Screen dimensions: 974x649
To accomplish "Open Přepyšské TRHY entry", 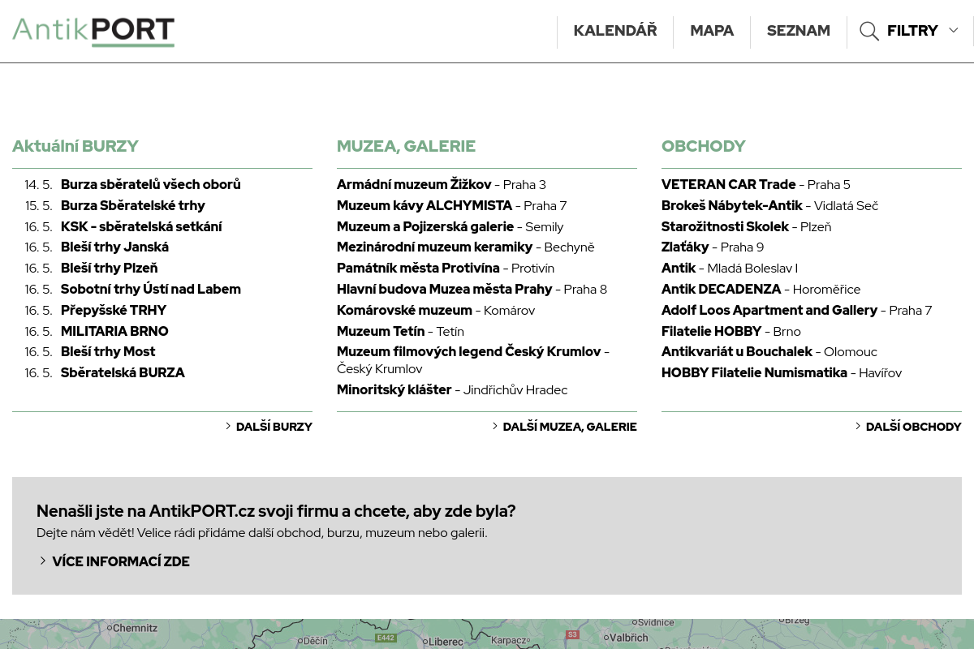I will click(114, 311).
